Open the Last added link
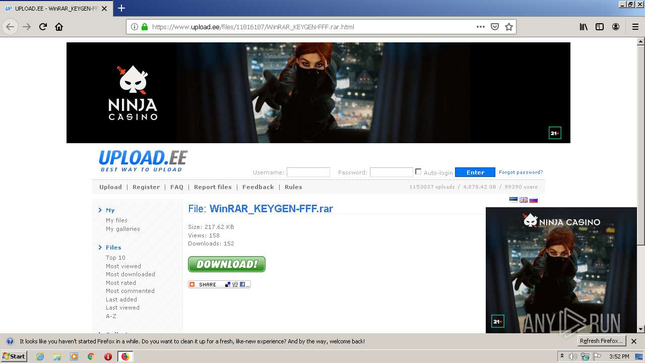 121,299
